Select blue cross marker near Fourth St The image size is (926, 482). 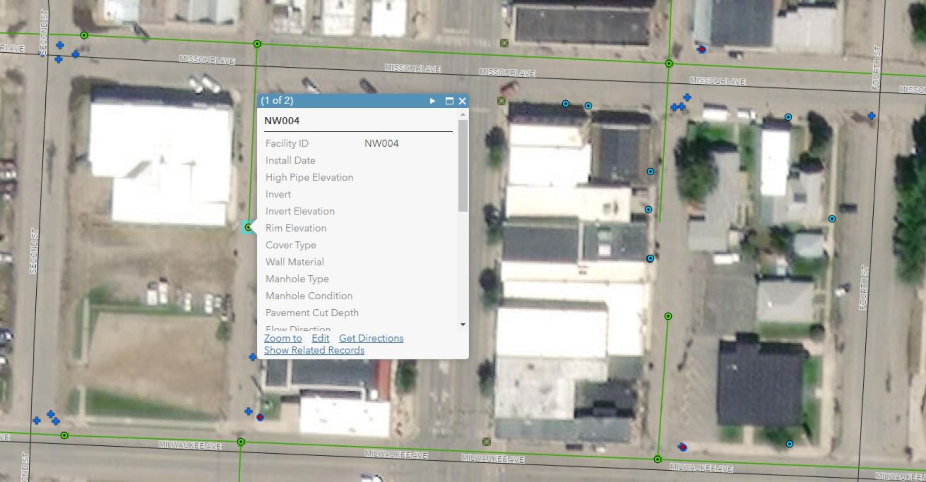871,116
